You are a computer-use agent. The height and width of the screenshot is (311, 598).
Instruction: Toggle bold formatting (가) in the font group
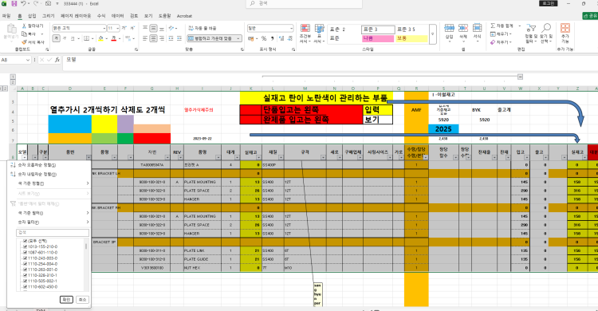click(x=56, y=38)
